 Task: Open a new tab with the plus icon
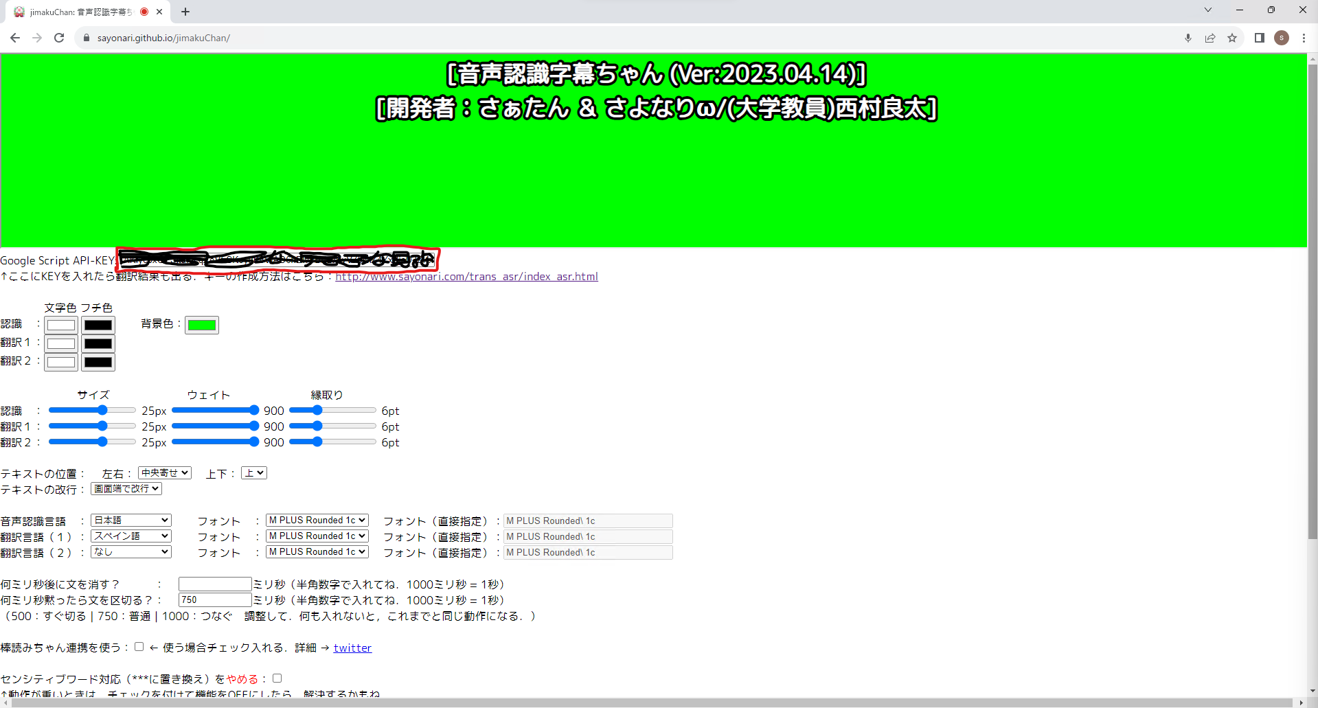coord(185,12)
